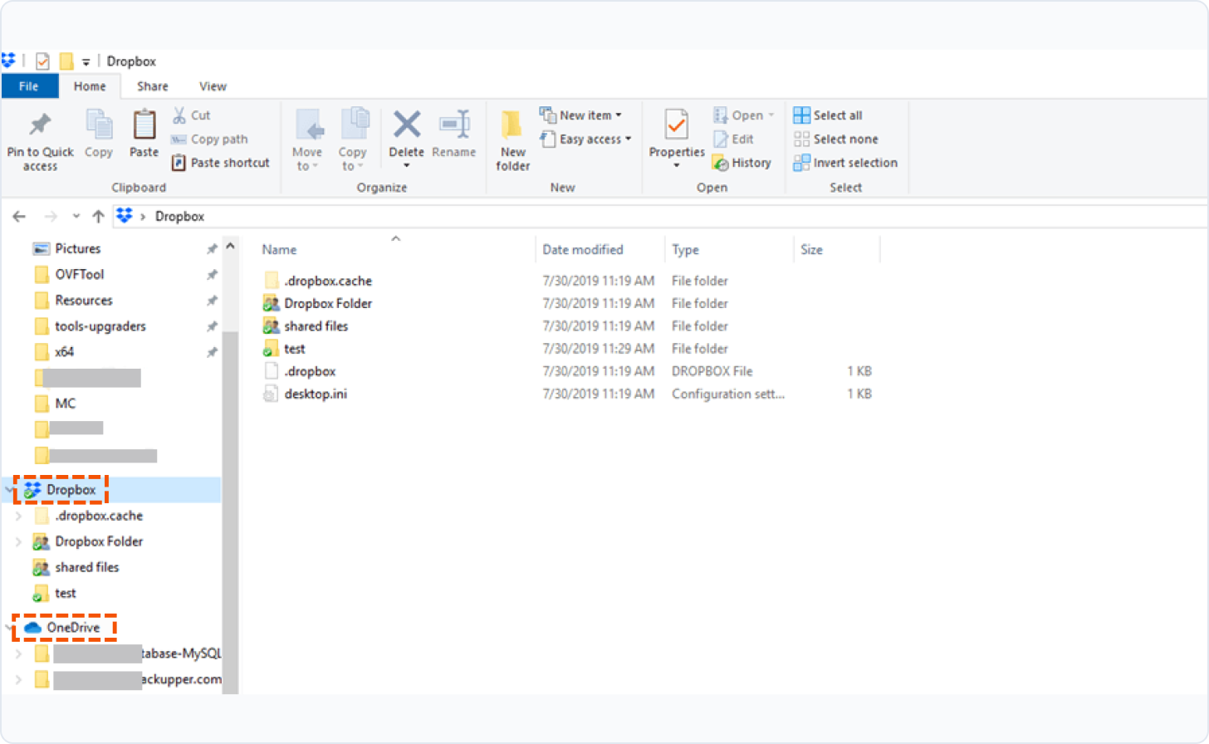
Task: Switch to the Home tab
Action: pos(90,86)
